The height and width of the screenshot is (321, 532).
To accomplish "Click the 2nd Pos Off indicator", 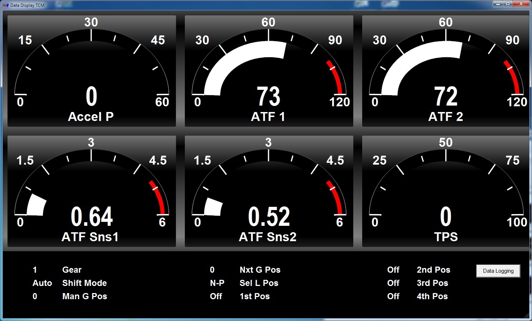I will pos(393,270).
